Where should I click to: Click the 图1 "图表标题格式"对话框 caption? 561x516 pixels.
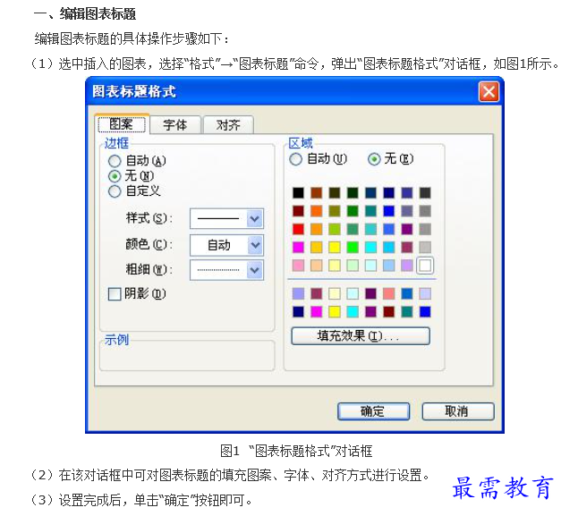tap(296, 451)
